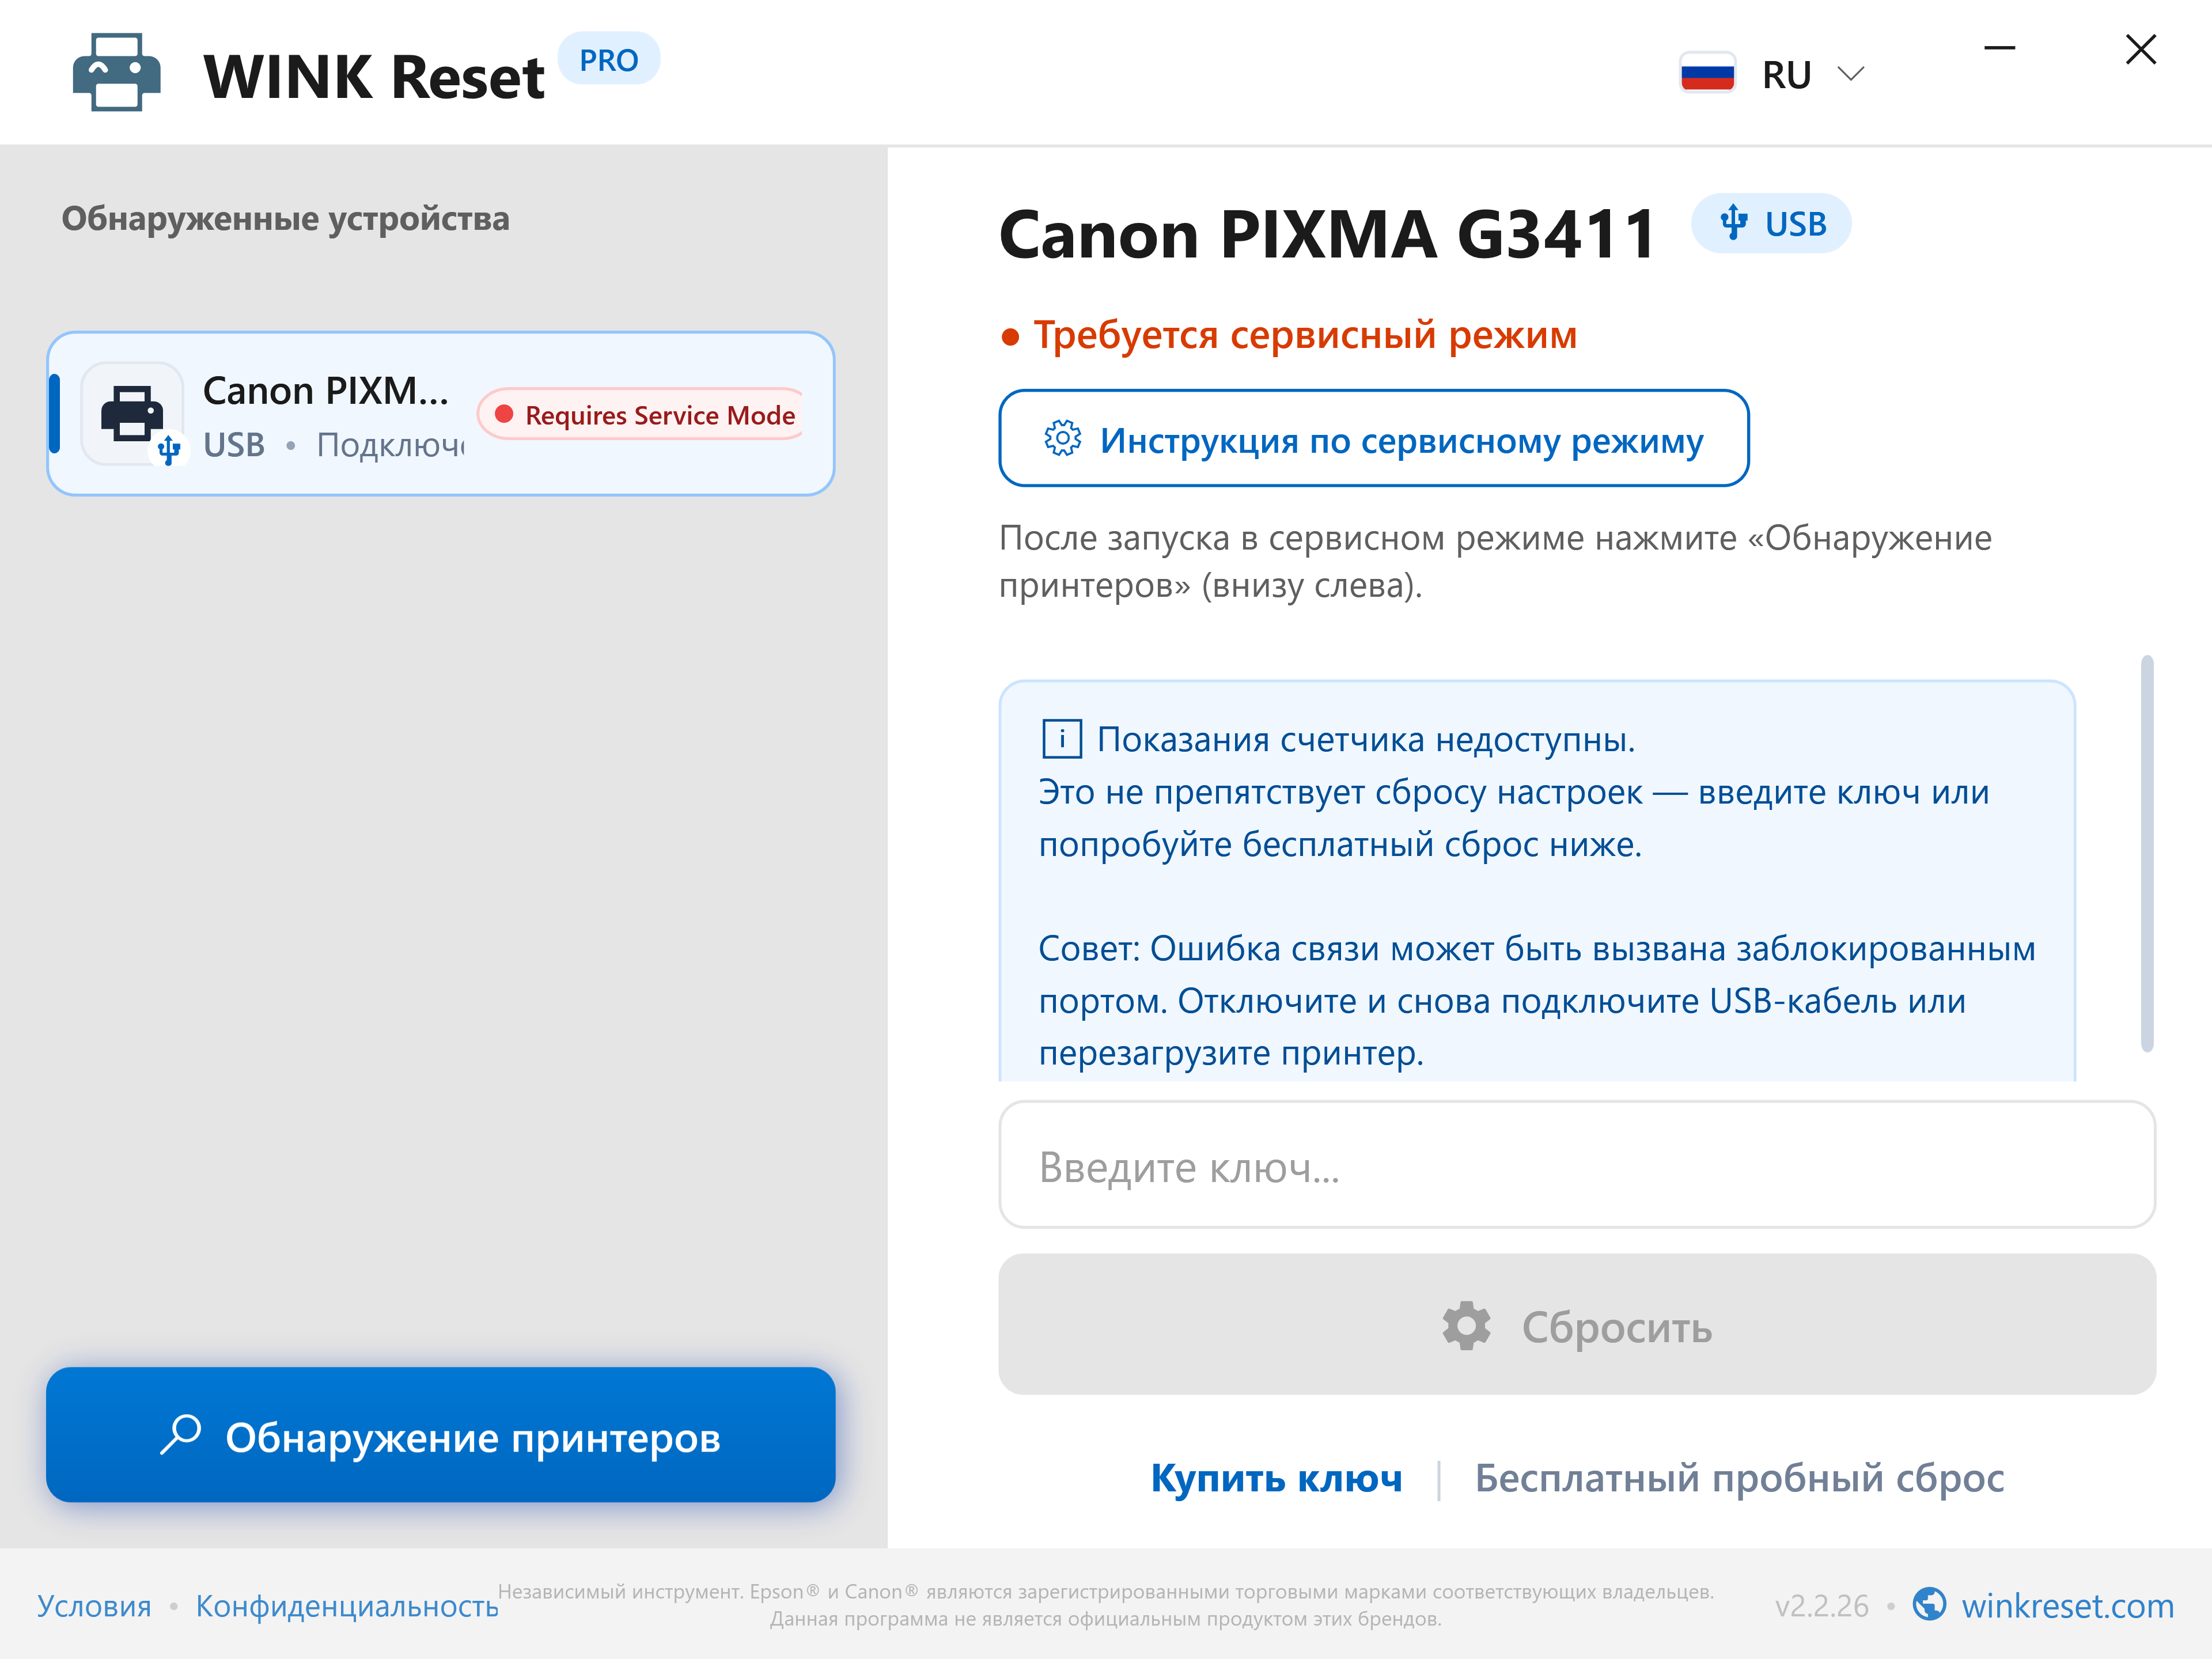
Task: Click the magnifier icon on the printer detection button
Action: click(181, 1435)
